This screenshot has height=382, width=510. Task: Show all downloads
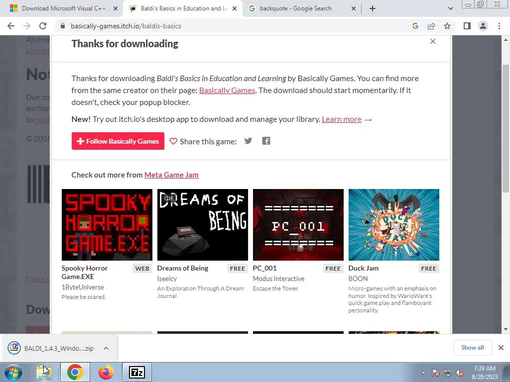coord(472,348)
